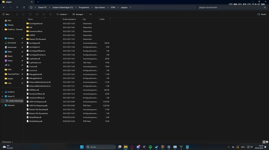Refresh the plugins folder view
This screenshot has width=269, height=150.
[x=24, y=7]
